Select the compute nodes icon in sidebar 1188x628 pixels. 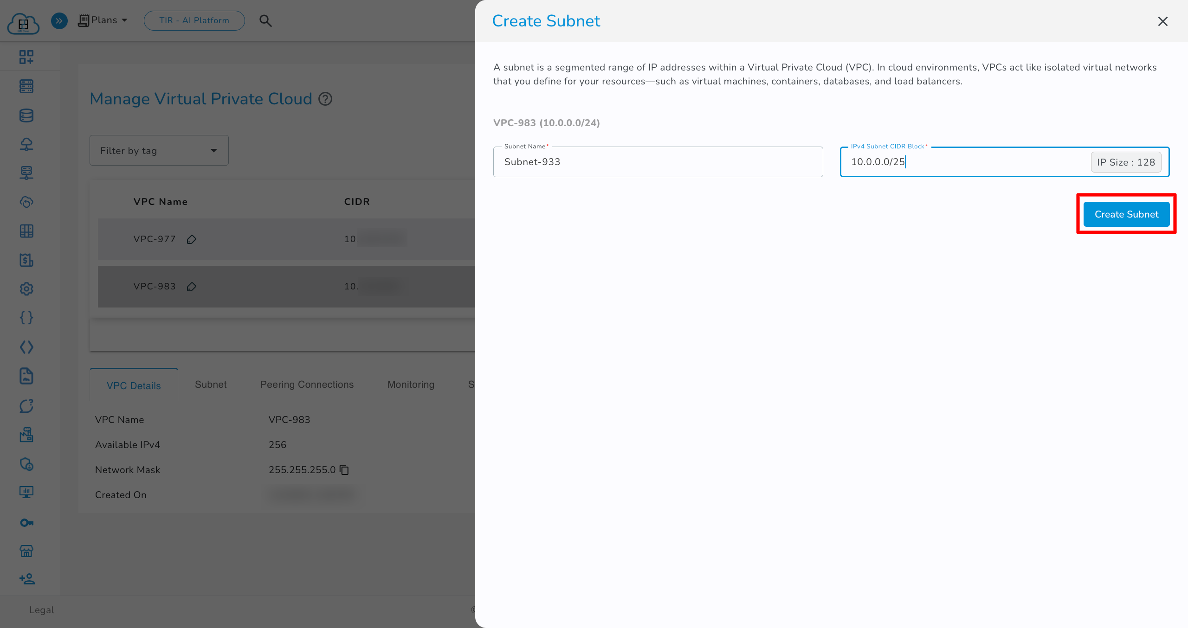tap(26, 86)
